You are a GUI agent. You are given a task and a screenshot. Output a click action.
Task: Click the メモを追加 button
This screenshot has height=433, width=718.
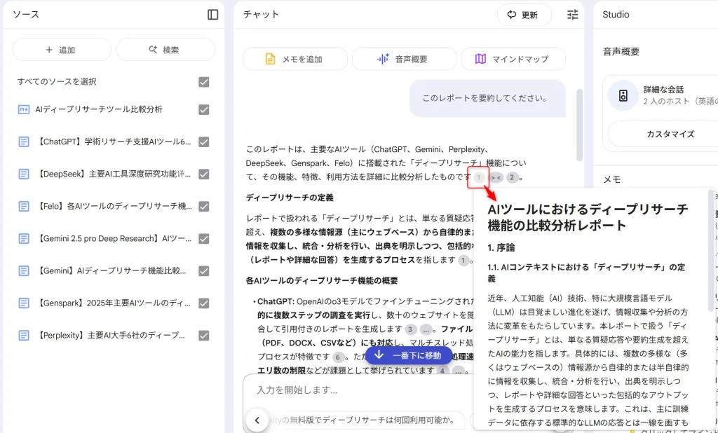pyautogui.click(x=295, y=59)
